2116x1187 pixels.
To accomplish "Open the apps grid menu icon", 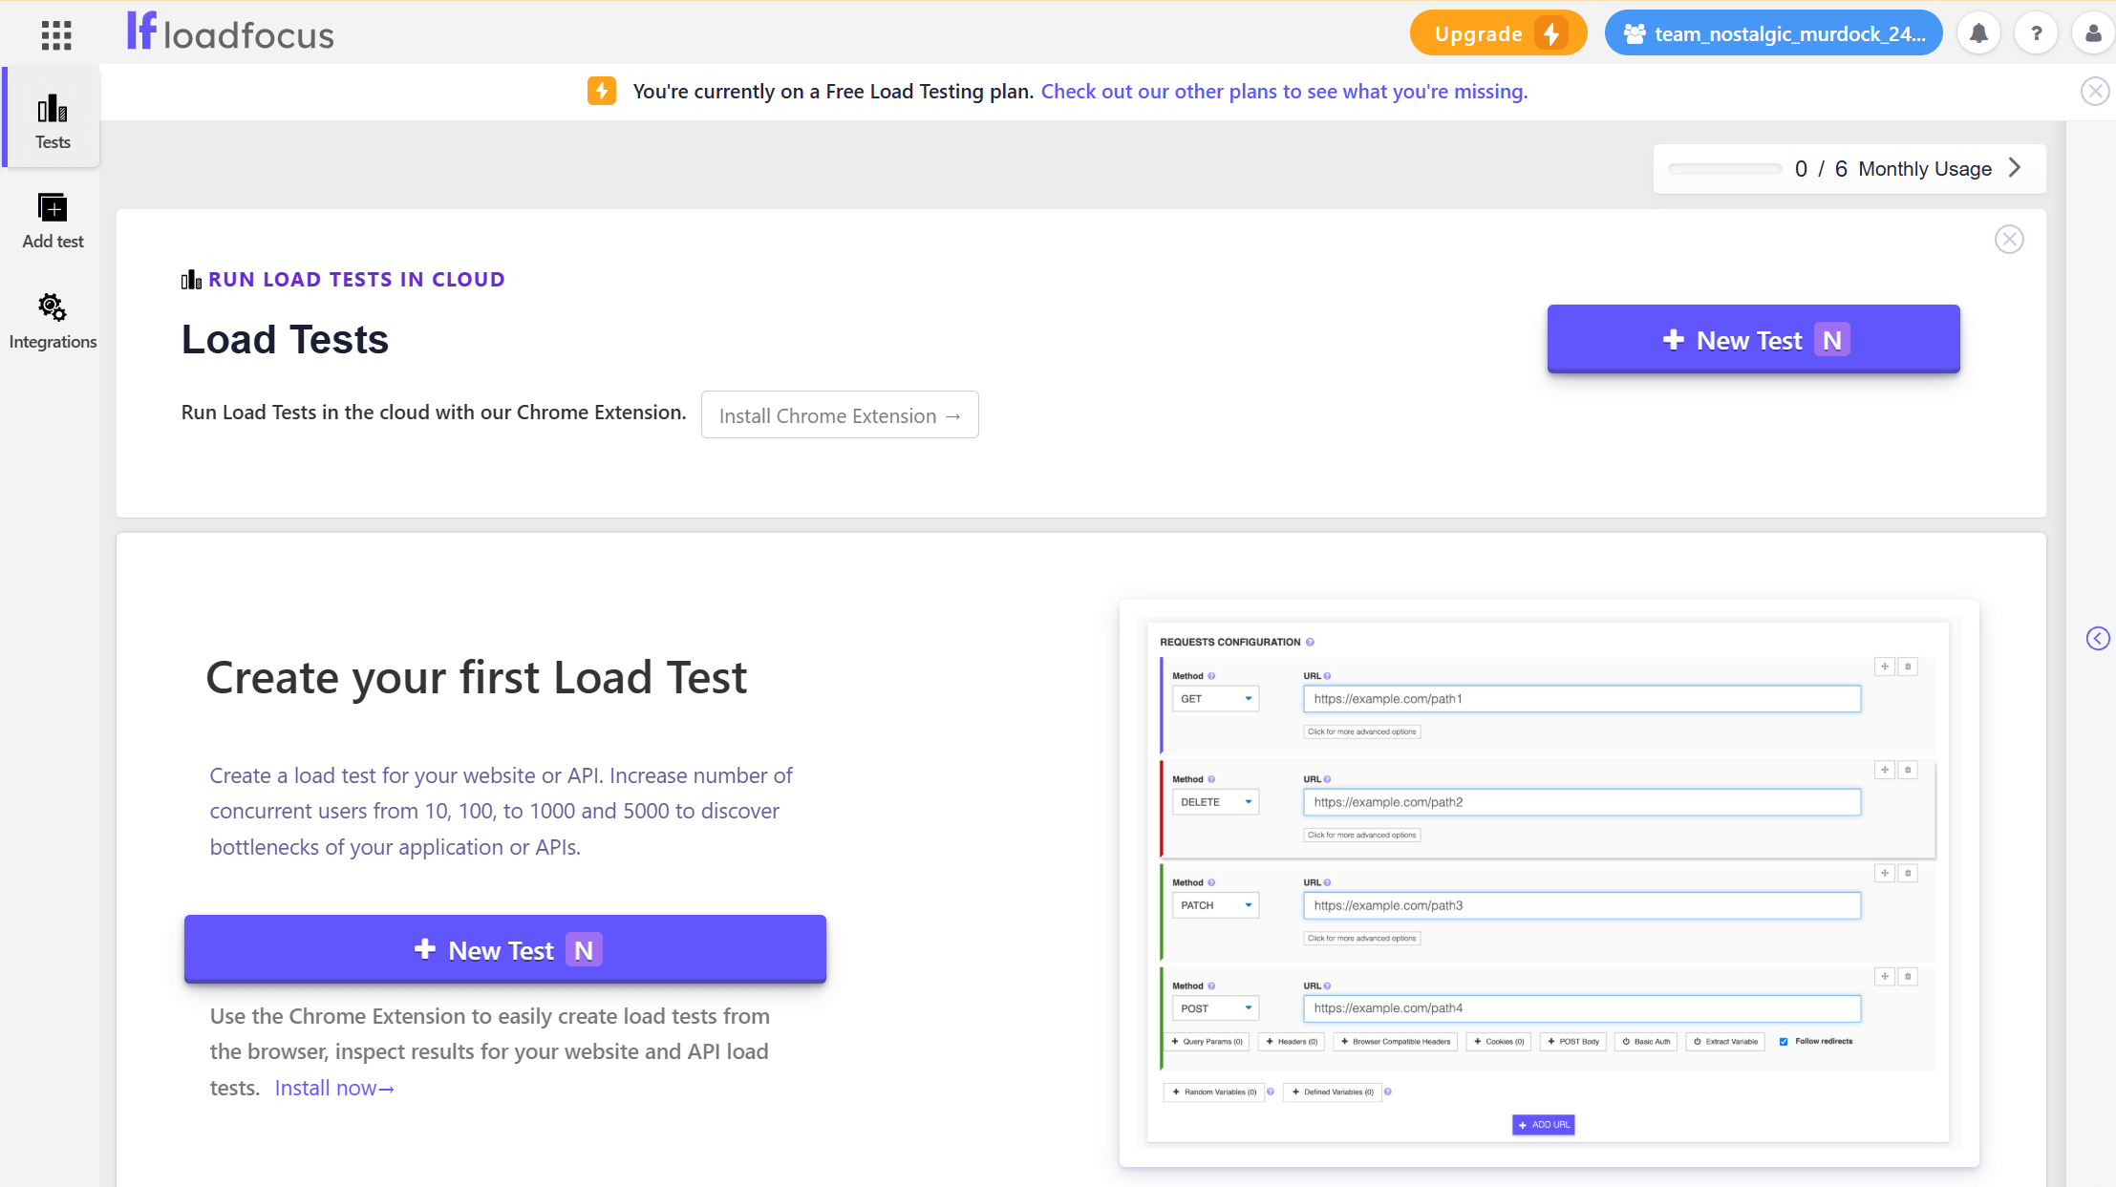I will 56,35.
